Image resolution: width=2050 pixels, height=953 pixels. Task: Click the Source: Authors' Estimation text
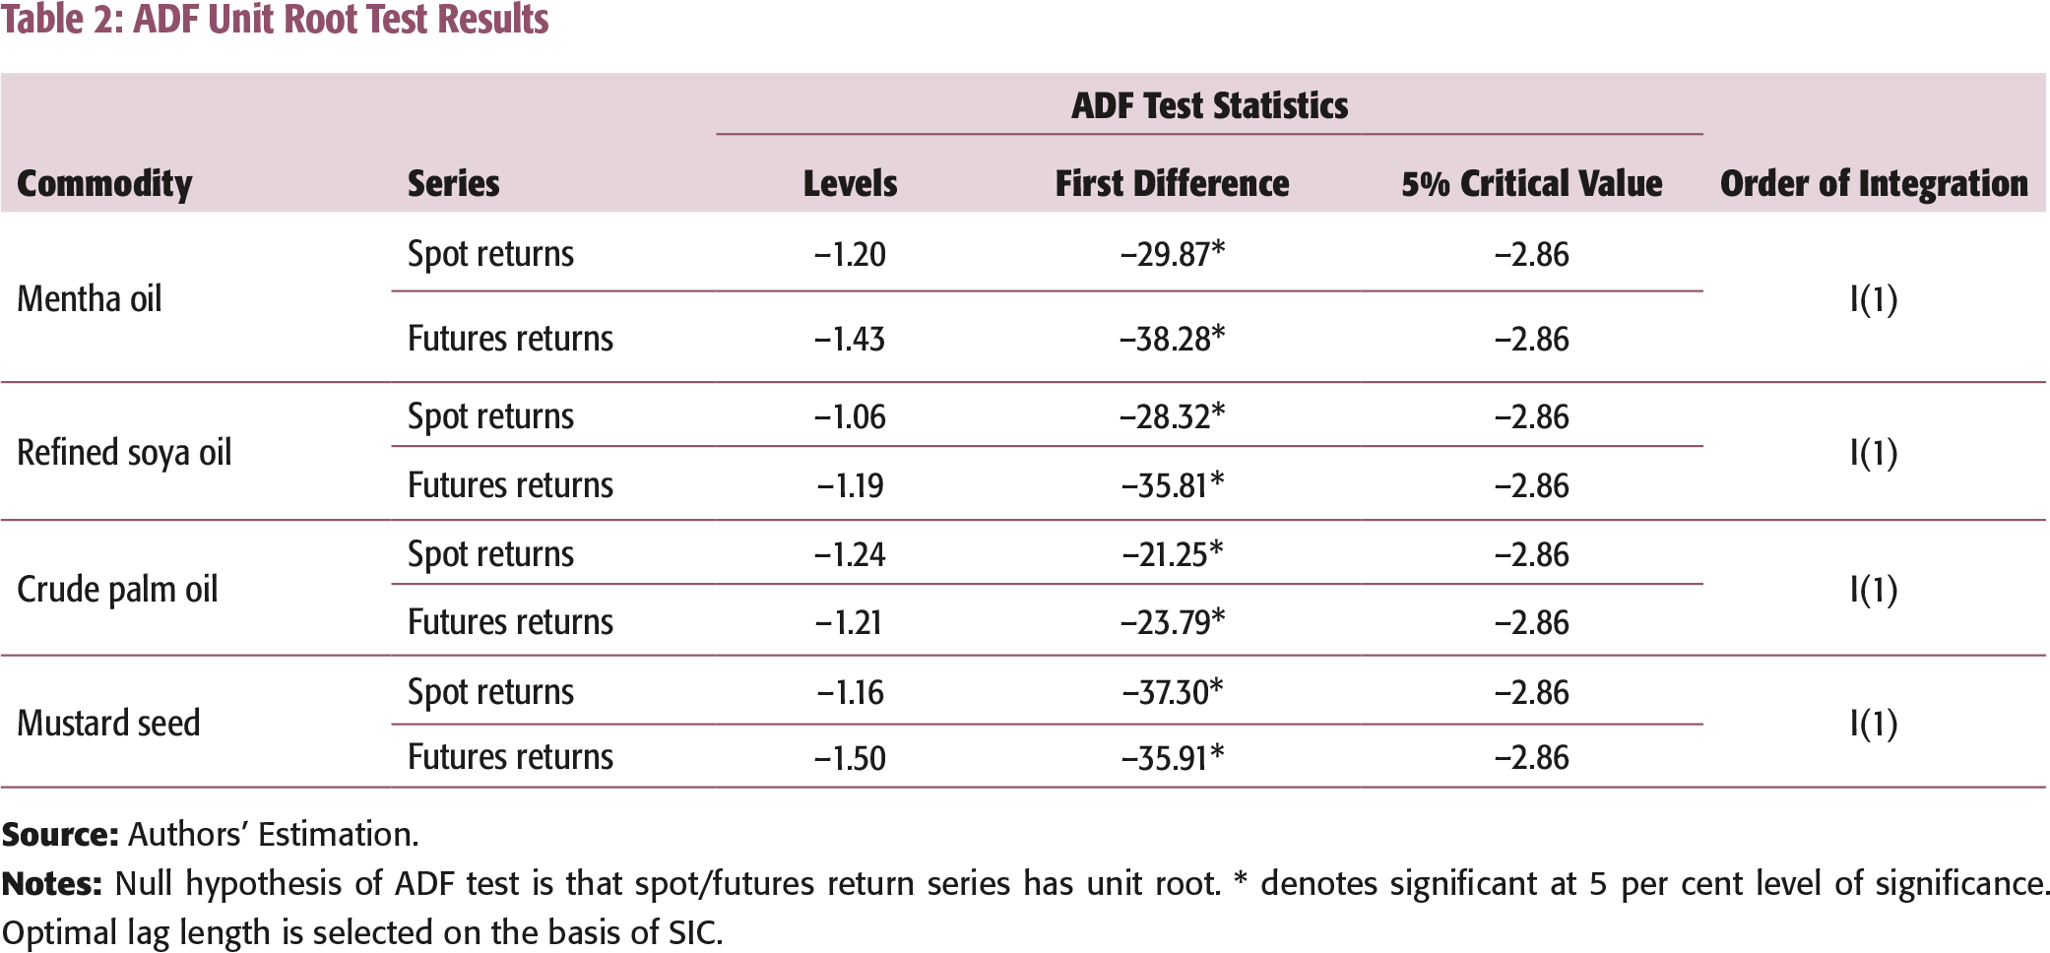tap(211, 835)
